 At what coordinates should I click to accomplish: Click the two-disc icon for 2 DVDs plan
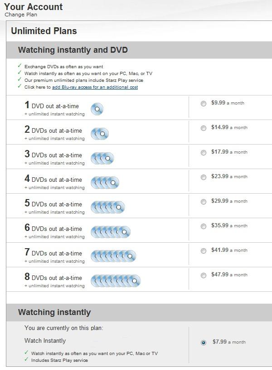tap(100, 134)
